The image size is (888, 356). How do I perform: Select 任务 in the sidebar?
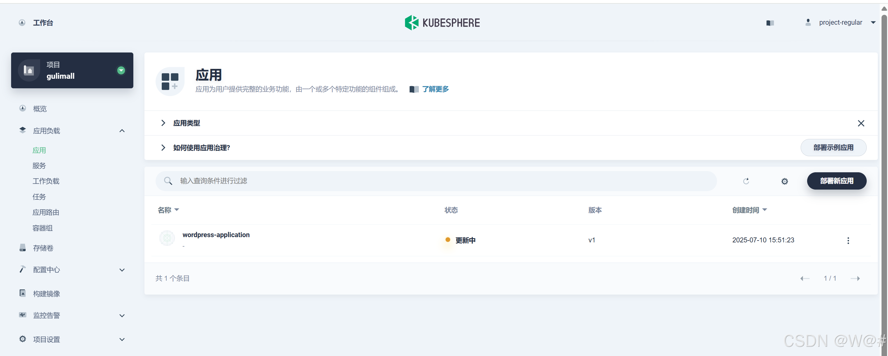pyautogui.click(x=39, y=197)
